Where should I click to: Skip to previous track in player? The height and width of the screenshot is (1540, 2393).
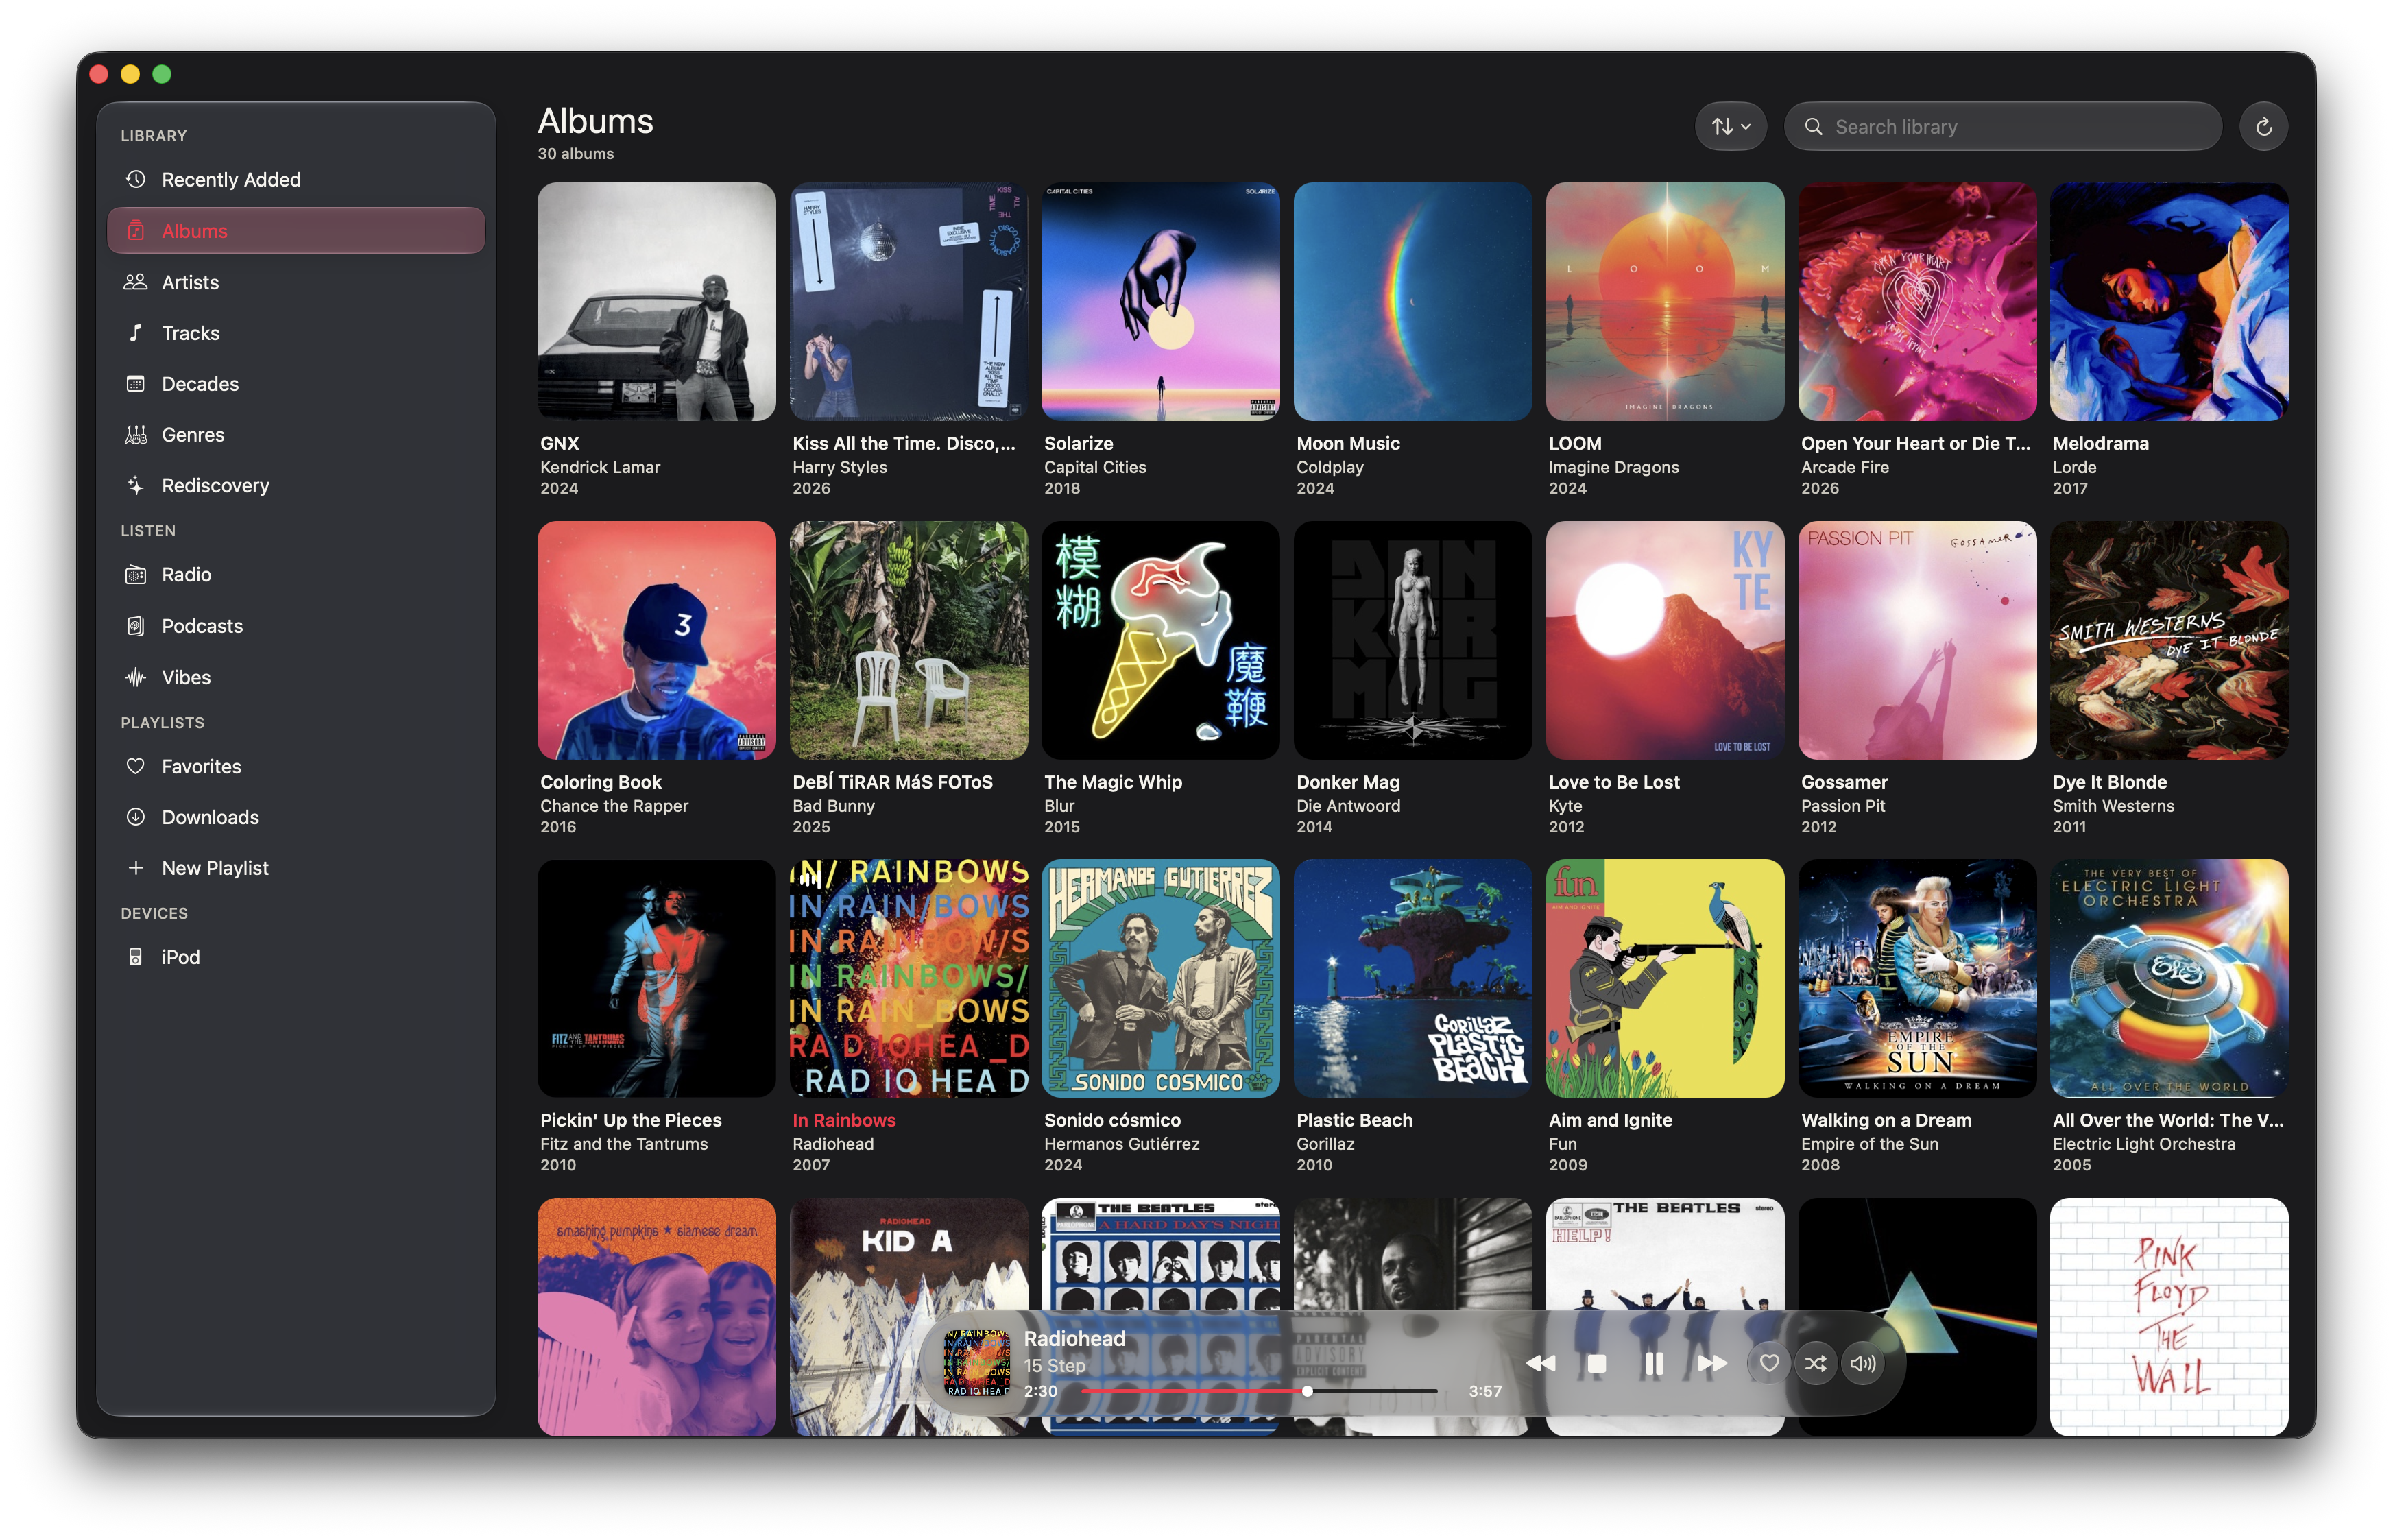click(1540, 1363)
